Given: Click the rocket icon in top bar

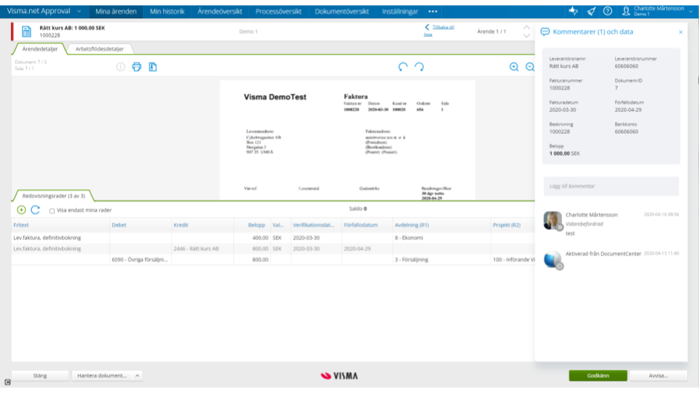Looking at the screenshot, I should (591, 11).
